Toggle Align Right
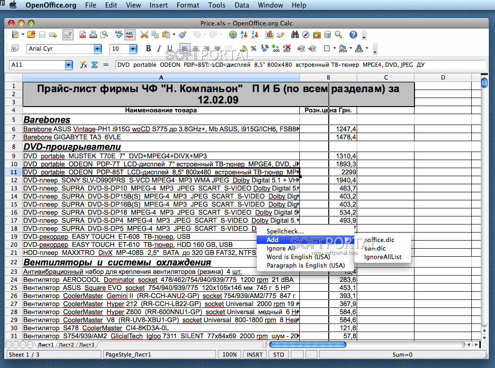 207,48
